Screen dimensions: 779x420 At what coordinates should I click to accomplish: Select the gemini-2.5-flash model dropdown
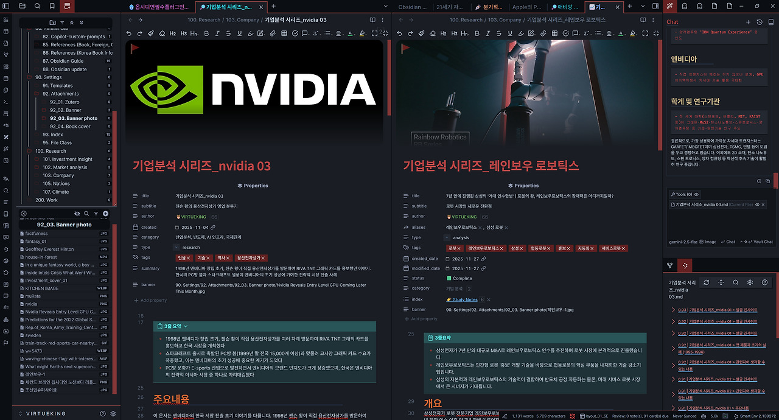pyautogui.click(x=685, y=242)
